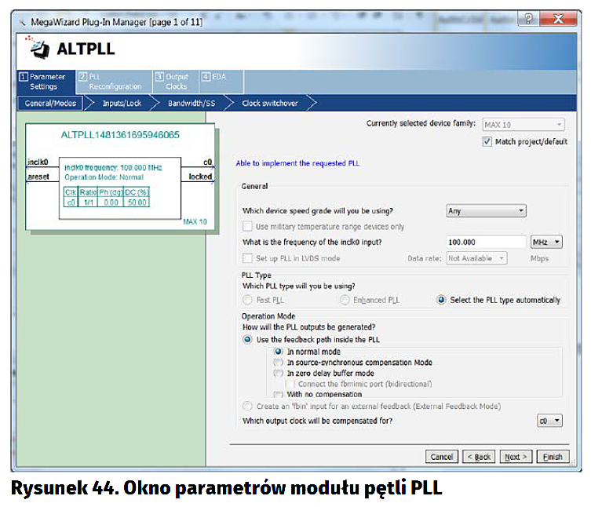Go to the Output Clocks tab
Viewport: 591px width, 507px height.
point(173,82)
